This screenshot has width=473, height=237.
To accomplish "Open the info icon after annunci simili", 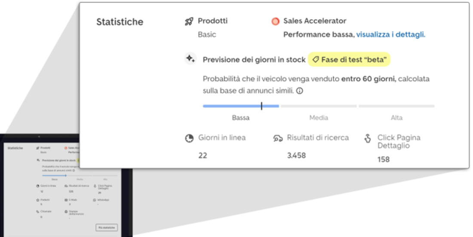I will point(300,91).
